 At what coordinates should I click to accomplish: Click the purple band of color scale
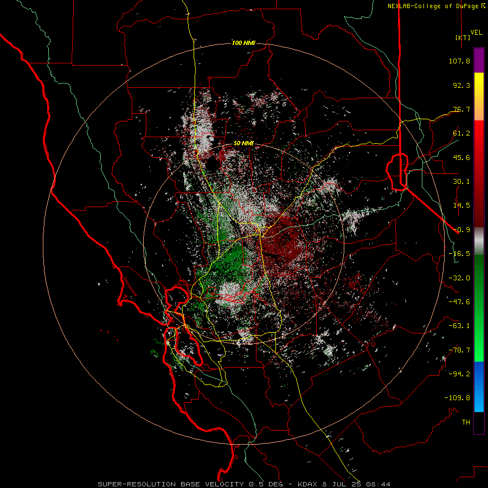coord(479,60)
